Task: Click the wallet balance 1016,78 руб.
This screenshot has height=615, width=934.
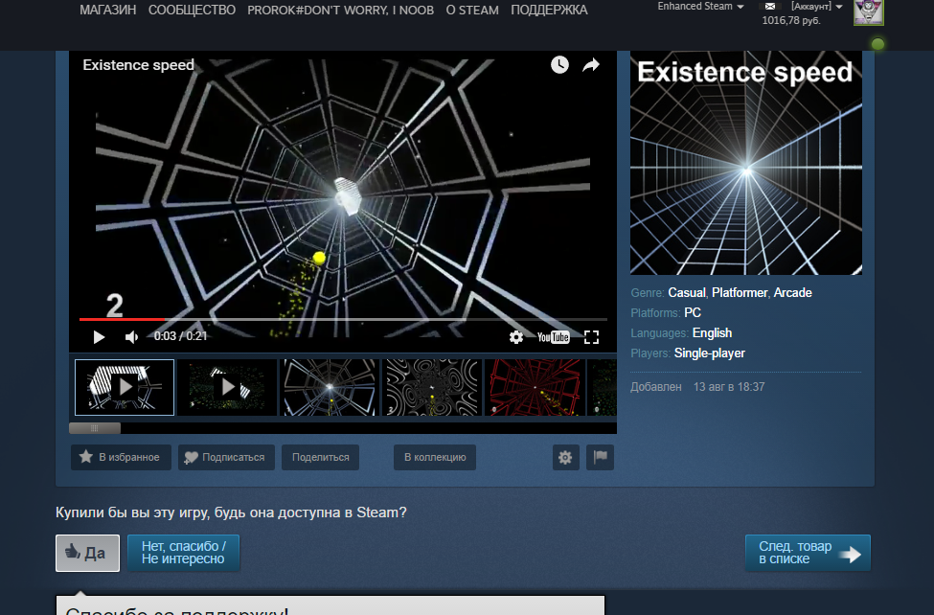Action: [x=791, y=20]
